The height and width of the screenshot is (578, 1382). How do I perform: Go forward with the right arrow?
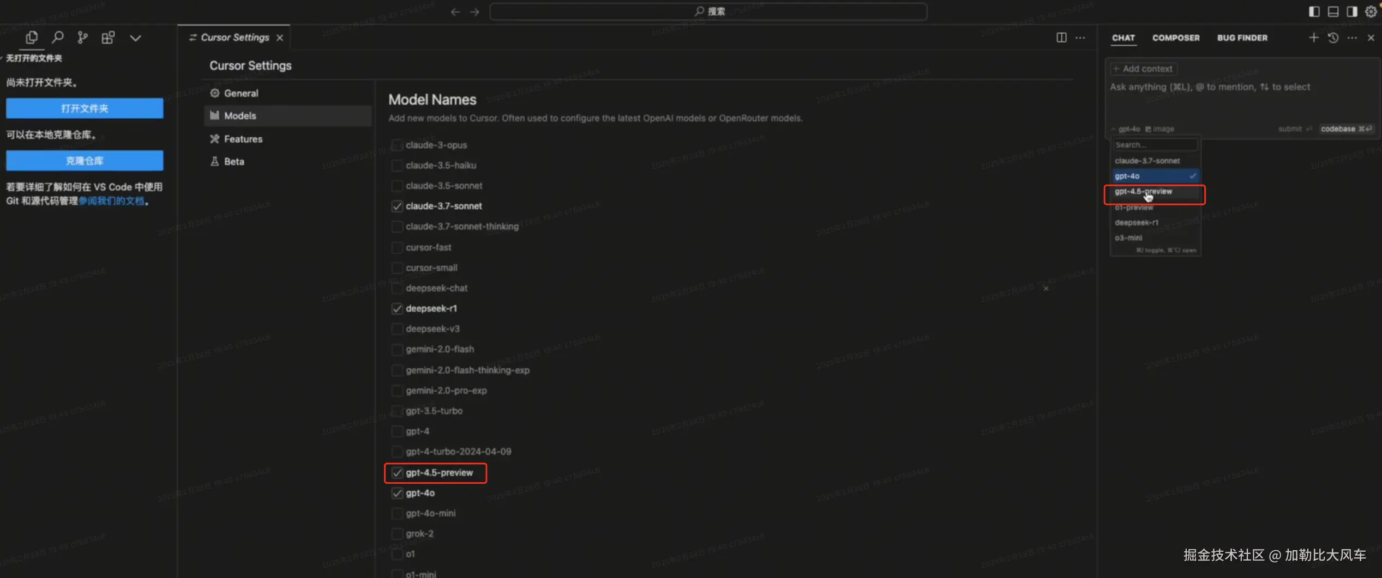tap(474, 11)
